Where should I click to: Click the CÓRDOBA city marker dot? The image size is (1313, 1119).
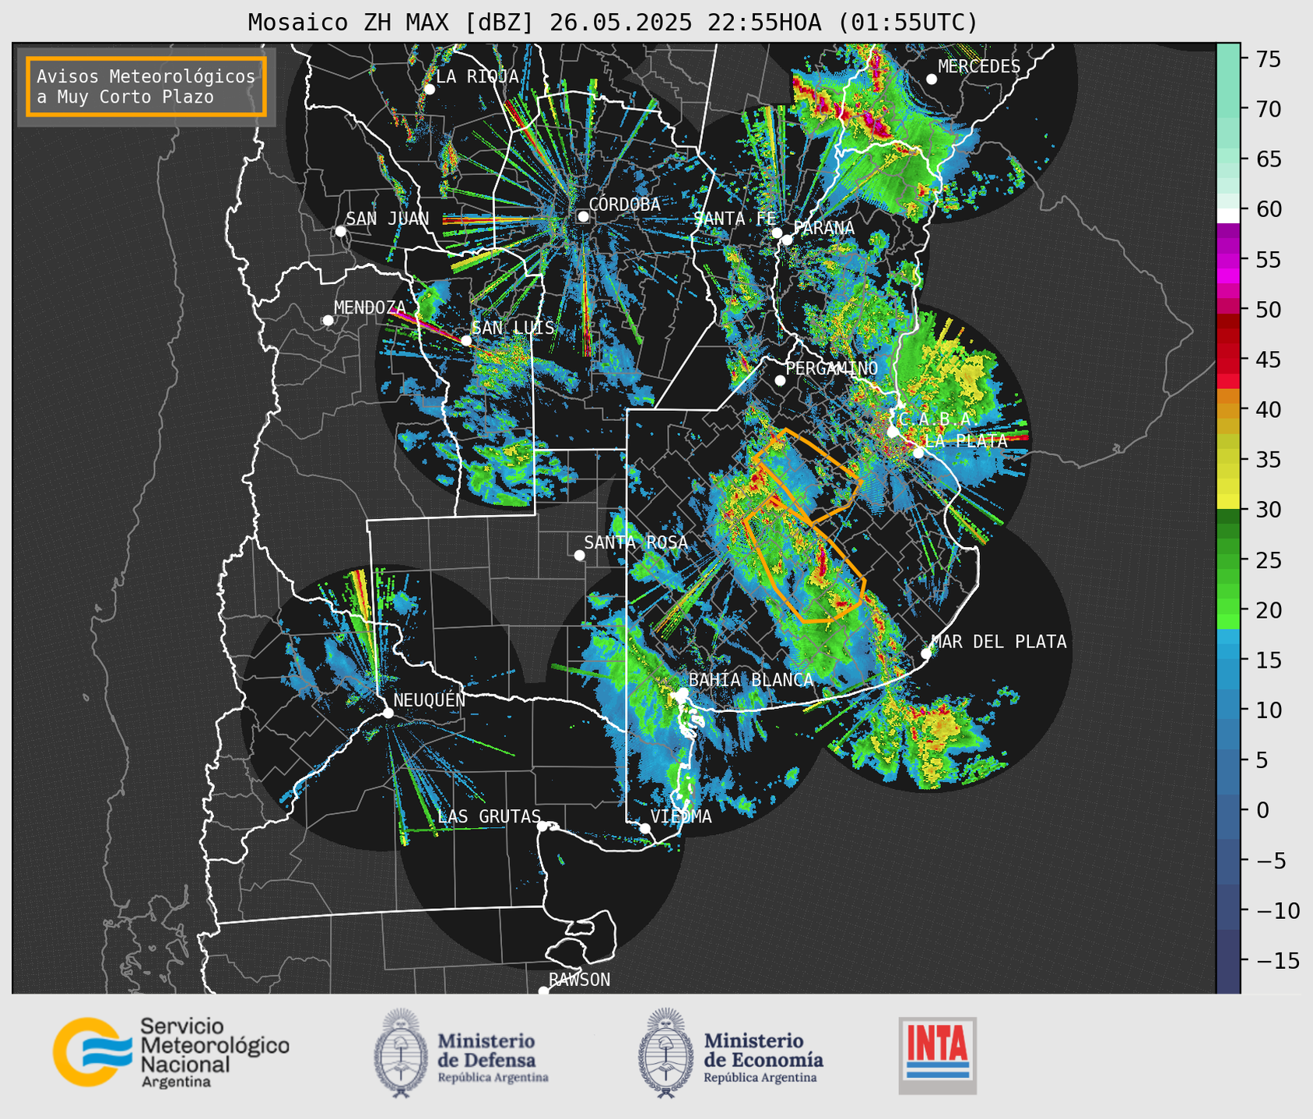coord(583,216)
